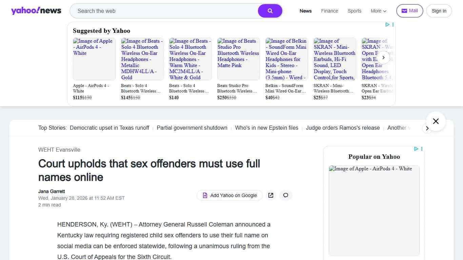Open the Democratic upset in Texas runoff story
The width and height of the screenshot is (463, 260).
109,128
